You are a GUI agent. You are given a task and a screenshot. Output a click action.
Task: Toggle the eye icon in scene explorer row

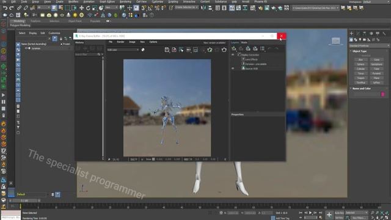(26, 48)
